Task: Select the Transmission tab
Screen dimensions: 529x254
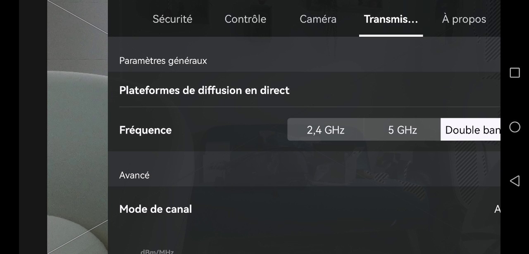Action: (x=391, y=19)
